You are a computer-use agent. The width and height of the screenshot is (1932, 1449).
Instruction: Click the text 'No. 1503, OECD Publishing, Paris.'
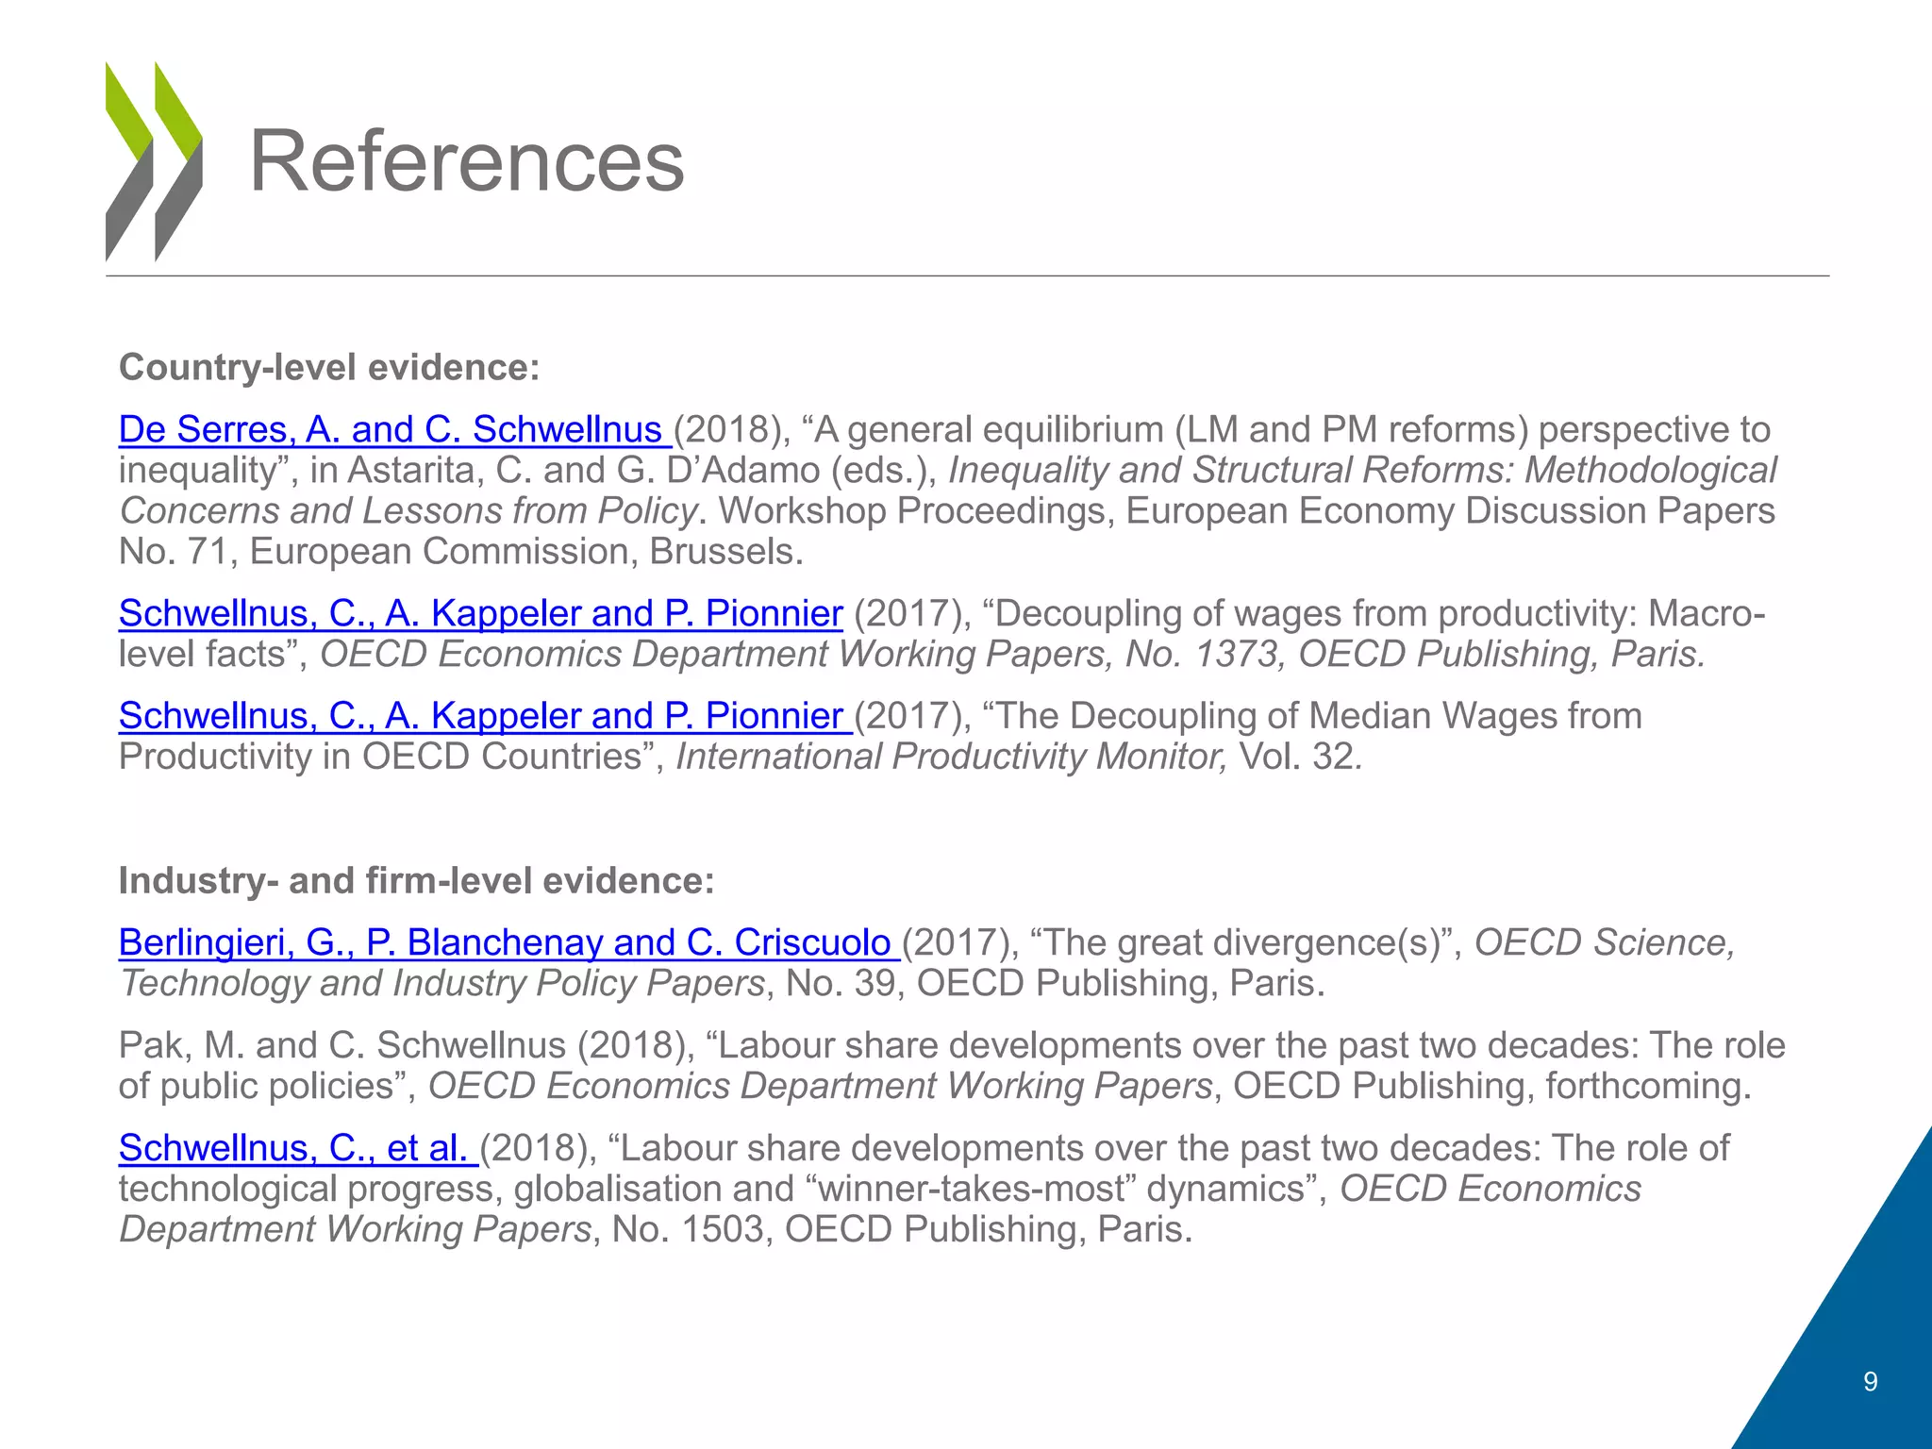(902, 1229)
